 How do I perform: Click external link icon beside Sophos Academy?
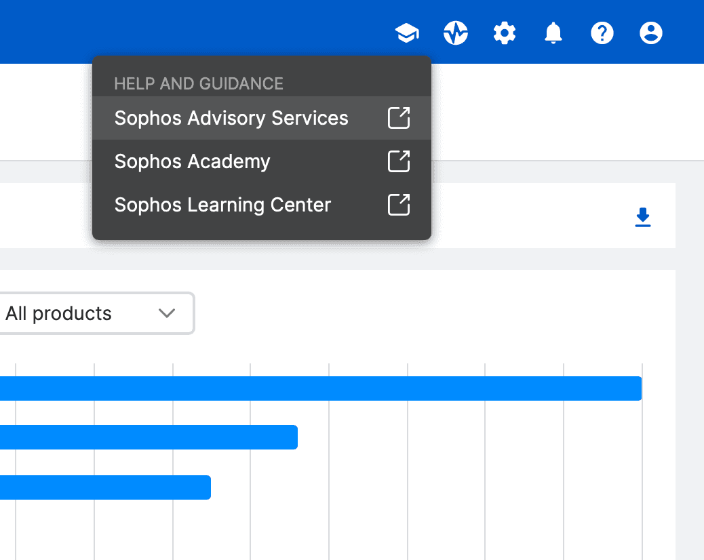click(399, 161)
